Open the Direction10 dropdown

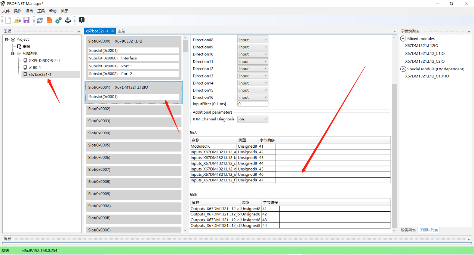(x=253, y=54)
